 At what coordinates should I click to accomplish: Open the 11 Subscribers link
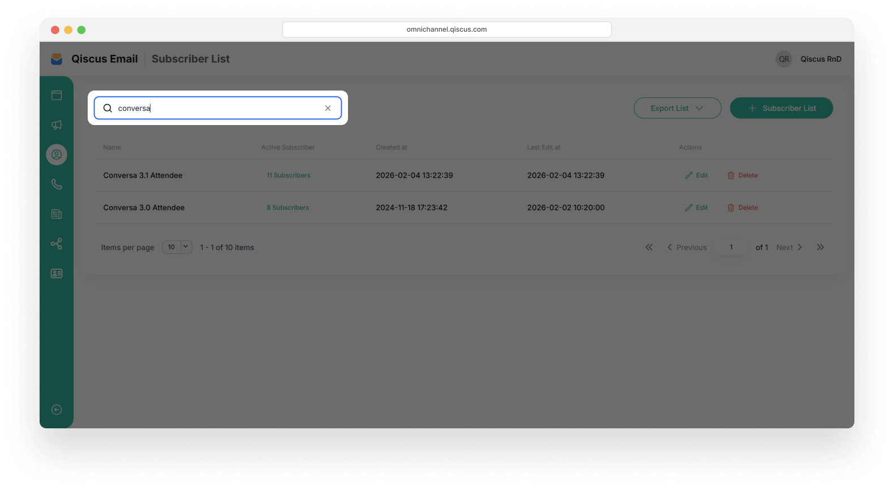[289, 175]
